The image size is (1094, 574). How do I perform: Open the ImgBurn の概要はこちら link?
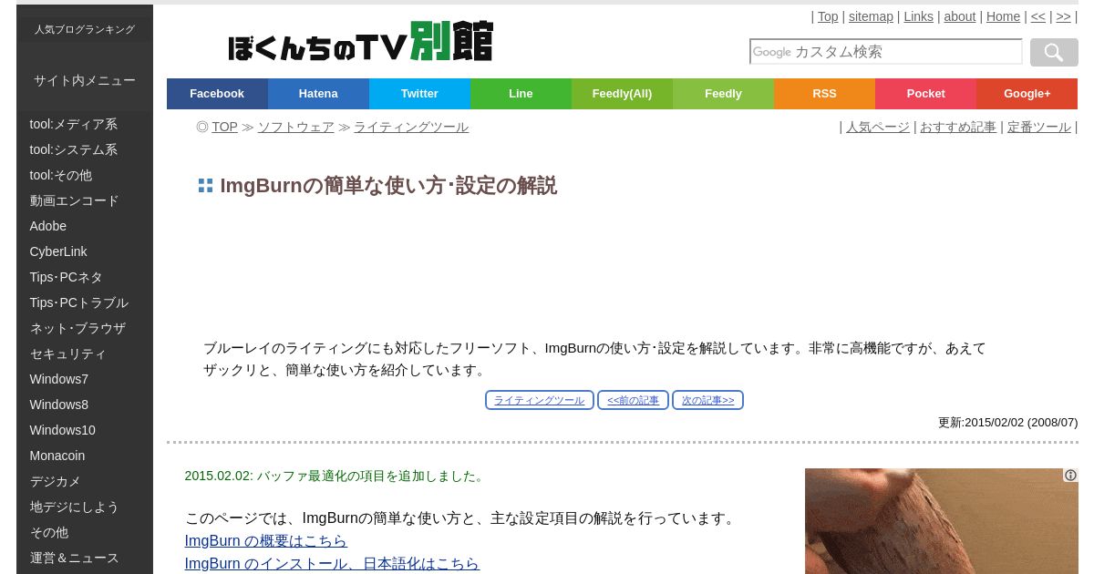tap(265, 541)
